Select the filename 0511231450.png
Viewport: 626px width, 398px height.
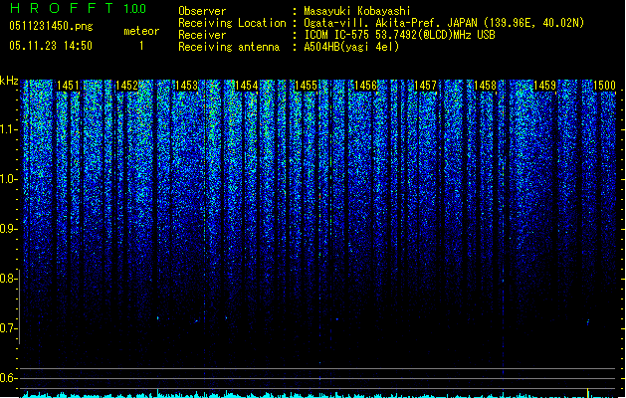[51, 27]
